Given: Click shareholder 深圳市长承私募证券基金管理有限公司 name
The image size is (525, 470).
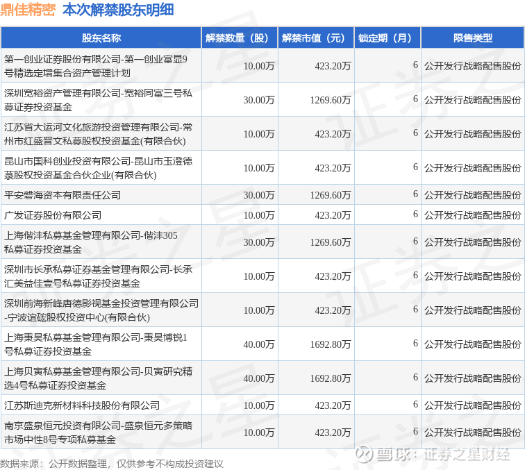Looking at the screenshot, I should [98, 276].
